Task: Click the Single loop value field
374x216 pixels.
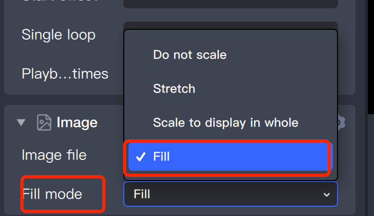Action: click(x=230, y=25)
